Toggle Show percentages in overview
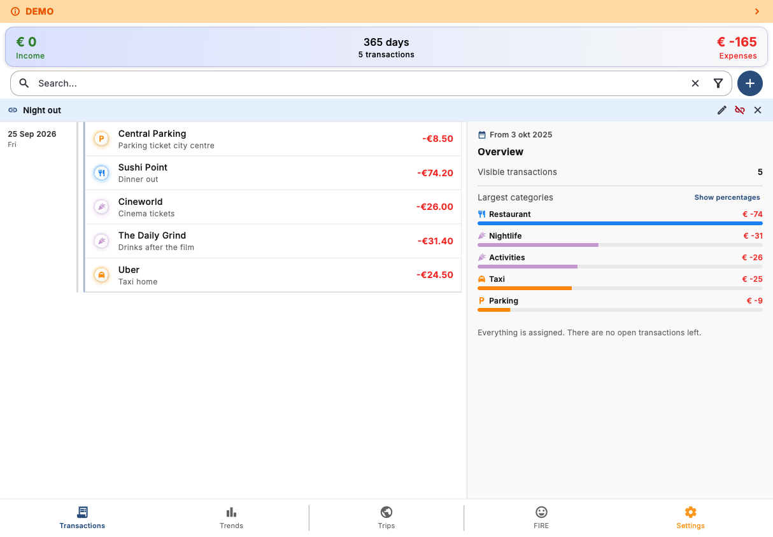The image size is (773, 537). tap(727, 197)
